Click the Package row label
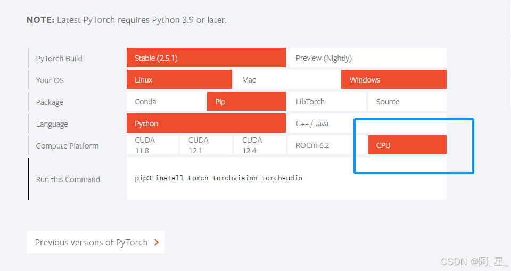The image size is (511, 271). (50, 102)
